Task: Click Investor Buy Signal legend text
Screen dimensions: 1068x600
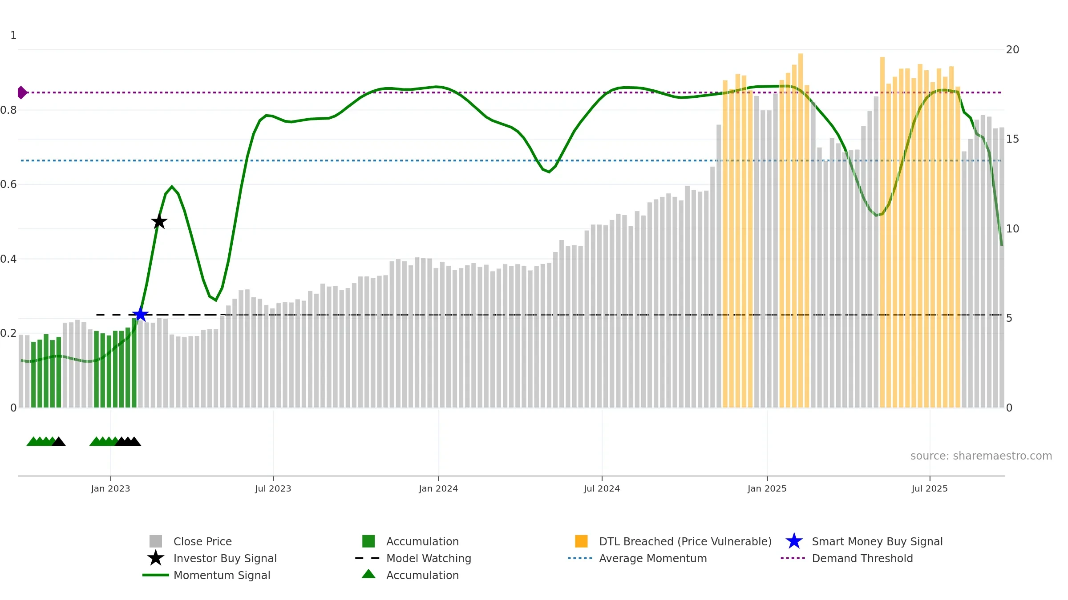Action: [x=225, y=558]
